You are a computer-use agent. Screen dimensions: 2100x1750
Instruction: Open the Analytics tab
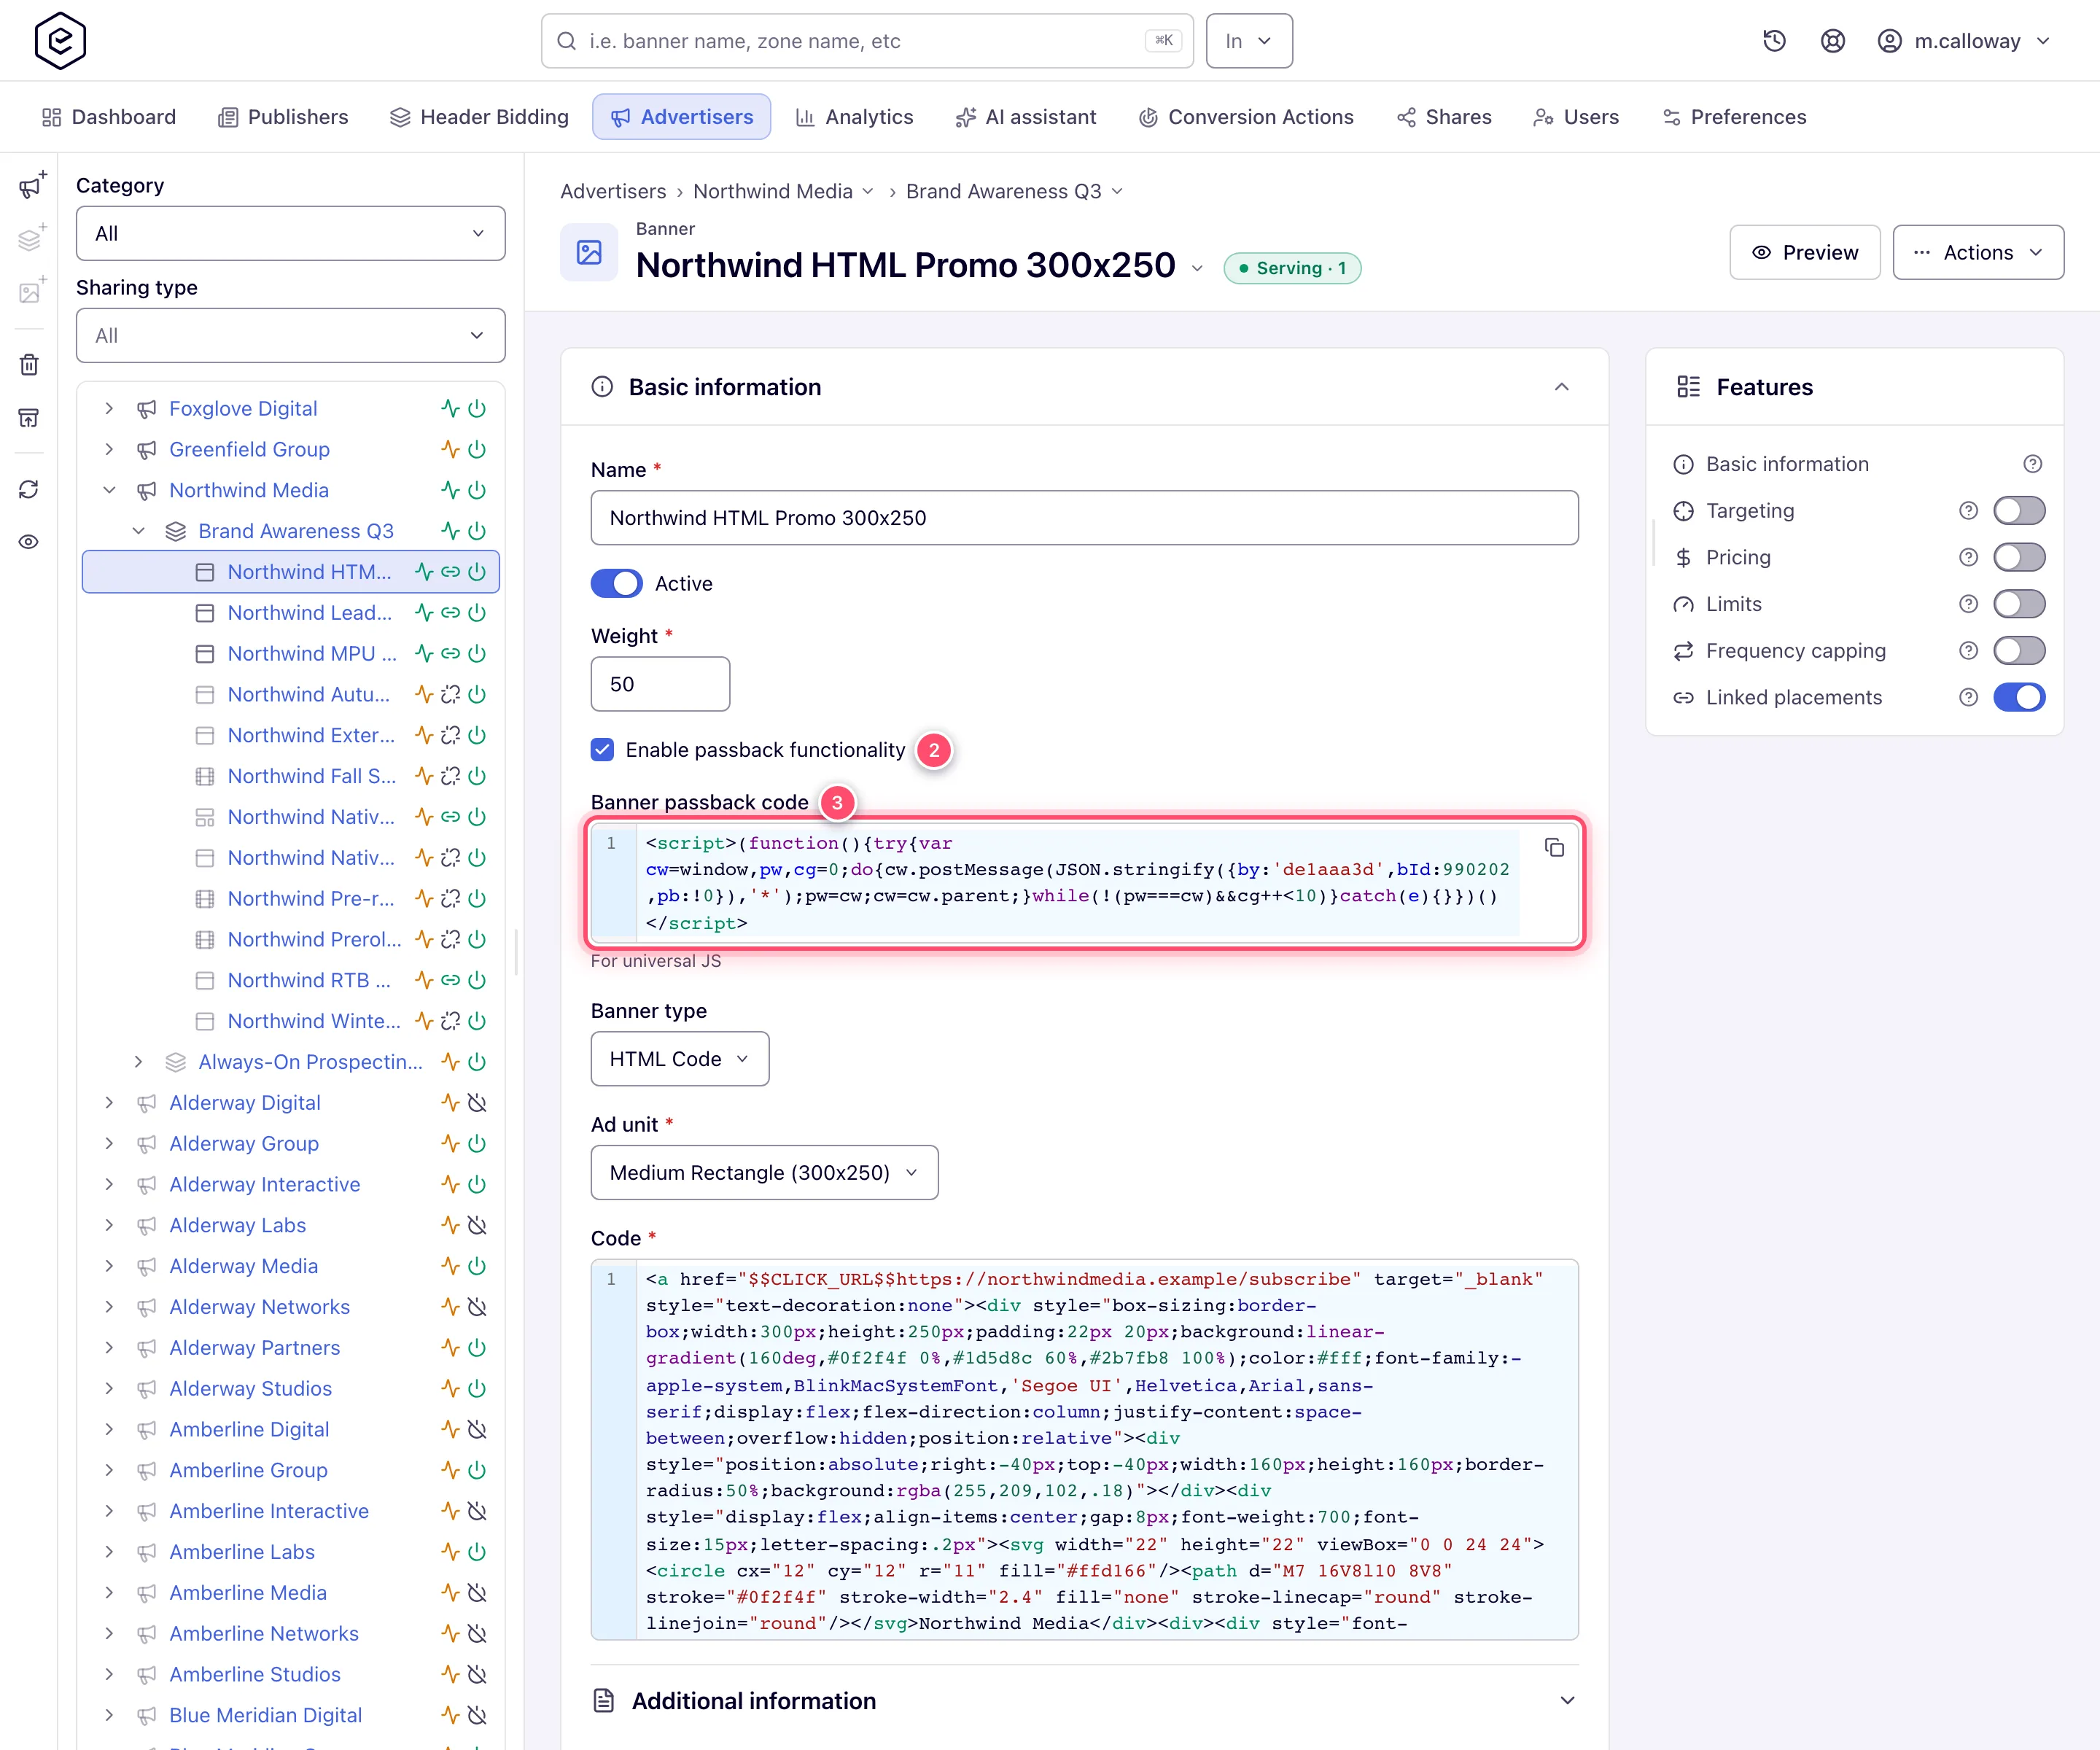(x=854, y=117)
